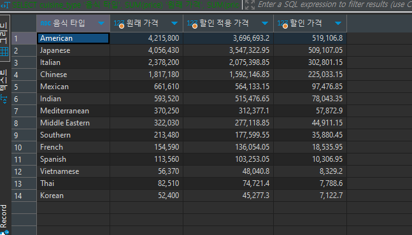The image size is (412, 235).
Task: Click the value 48,040.8
Action: 255,171
